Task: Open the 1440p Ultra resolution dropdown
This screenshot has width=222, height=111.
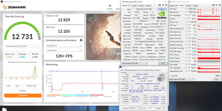Action: coord(64,50)
